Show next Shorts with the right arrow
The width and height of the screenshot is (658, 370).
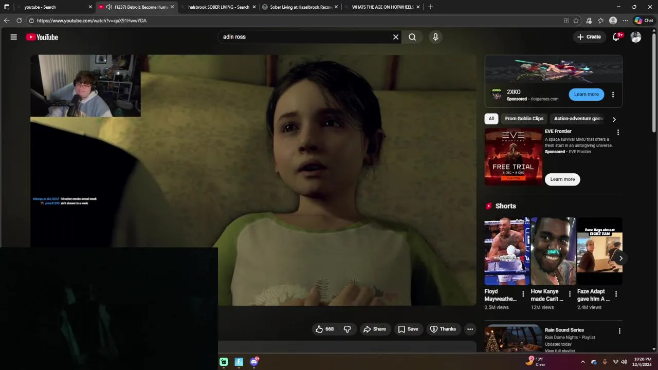pyautogui.click(x=620, y=258)
